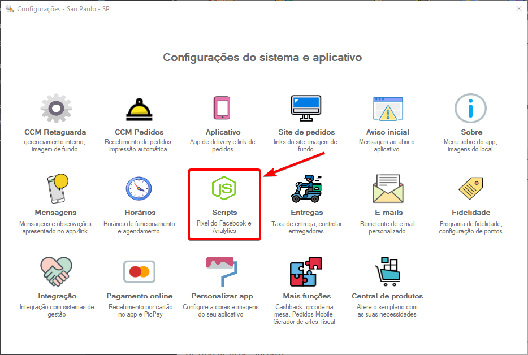This screenshot has width=528, height=355.
Task: Click 'gerenciamento interno, imagem de fundo' text
Action: pos(54,146)
